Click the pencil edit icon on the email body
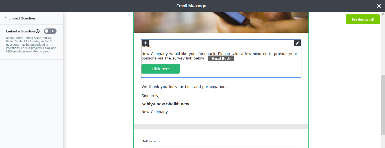The image size is (385, 148). [x=297, y=43]
